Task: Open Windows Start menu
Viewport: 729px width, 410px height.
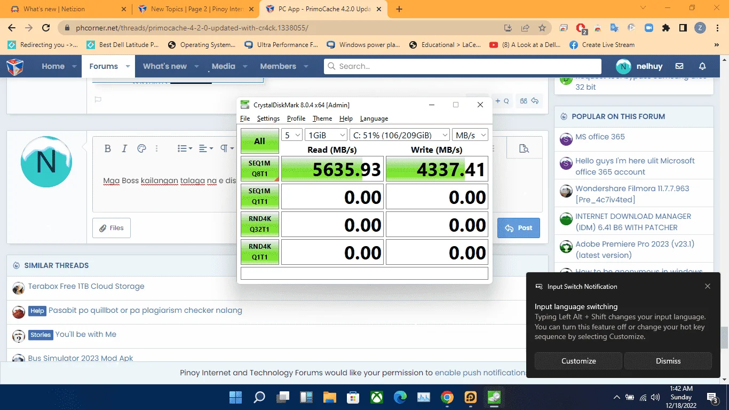Action: [235, 397]
